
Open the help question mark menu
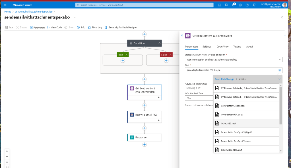click(247, 5)
